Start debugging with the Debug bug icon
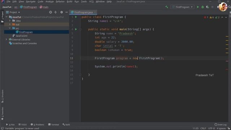The width and height of the screenshot is (231, 130). tap(203, 7)
